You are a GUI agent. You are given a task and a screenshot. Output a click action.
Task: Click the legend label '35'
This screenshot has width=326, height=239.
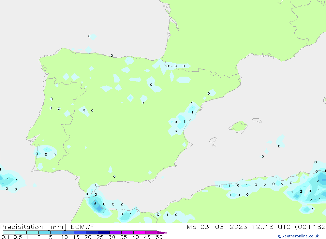point(124,237)
